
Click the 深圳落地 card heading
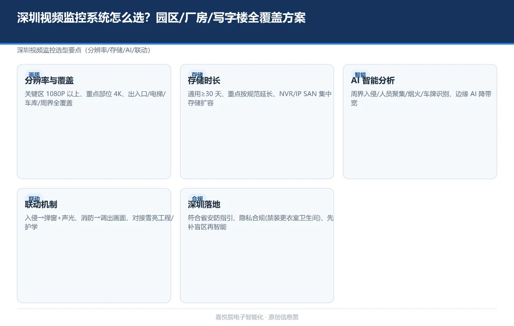(204, 205)
